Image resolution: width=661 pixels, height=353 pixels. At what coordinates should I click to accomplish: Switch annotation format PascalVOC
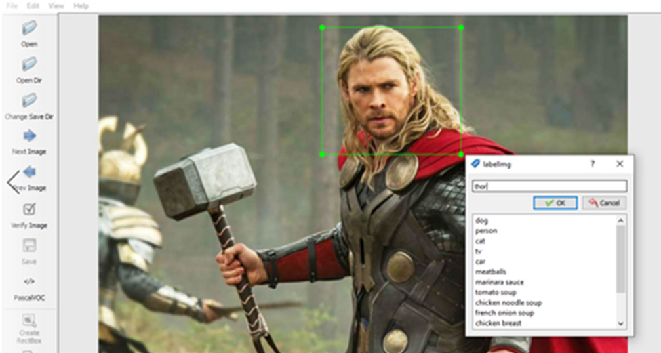29,281
